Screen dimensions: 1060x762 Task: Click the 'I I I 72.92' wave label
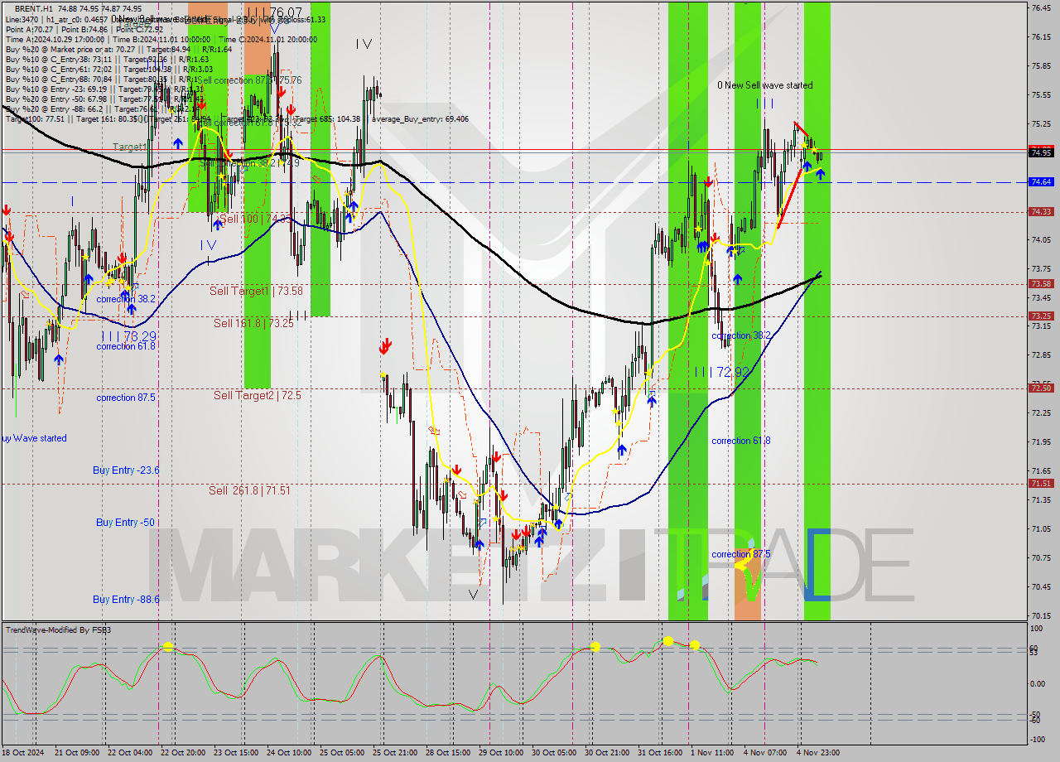tap(722, 372)
